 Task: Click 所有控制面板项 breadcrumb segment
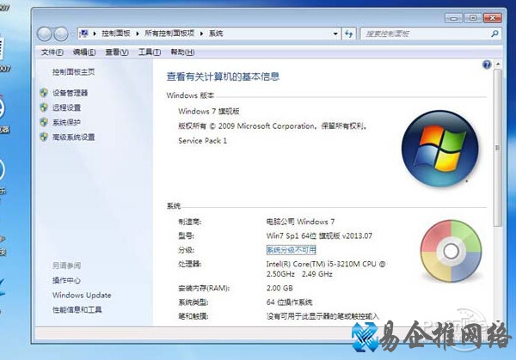(169, 34)
